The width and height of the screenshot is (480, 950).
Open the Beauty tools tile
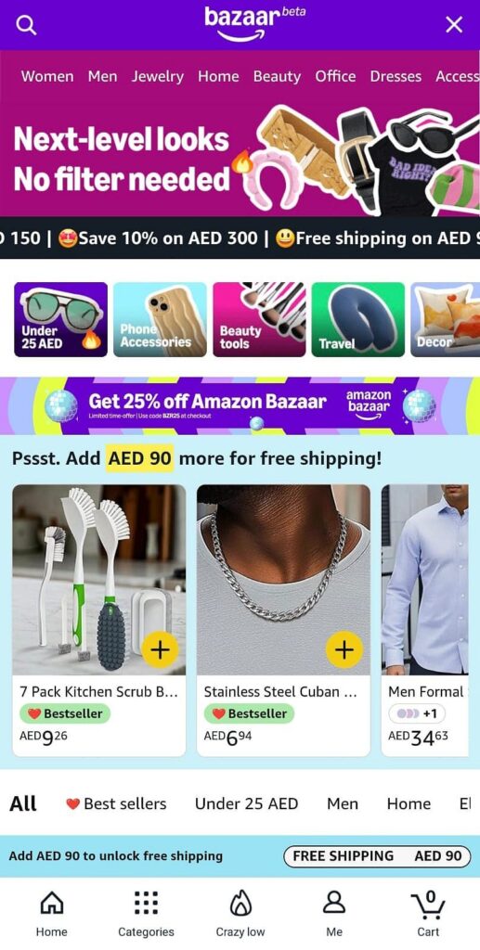[x=259, y=319]
